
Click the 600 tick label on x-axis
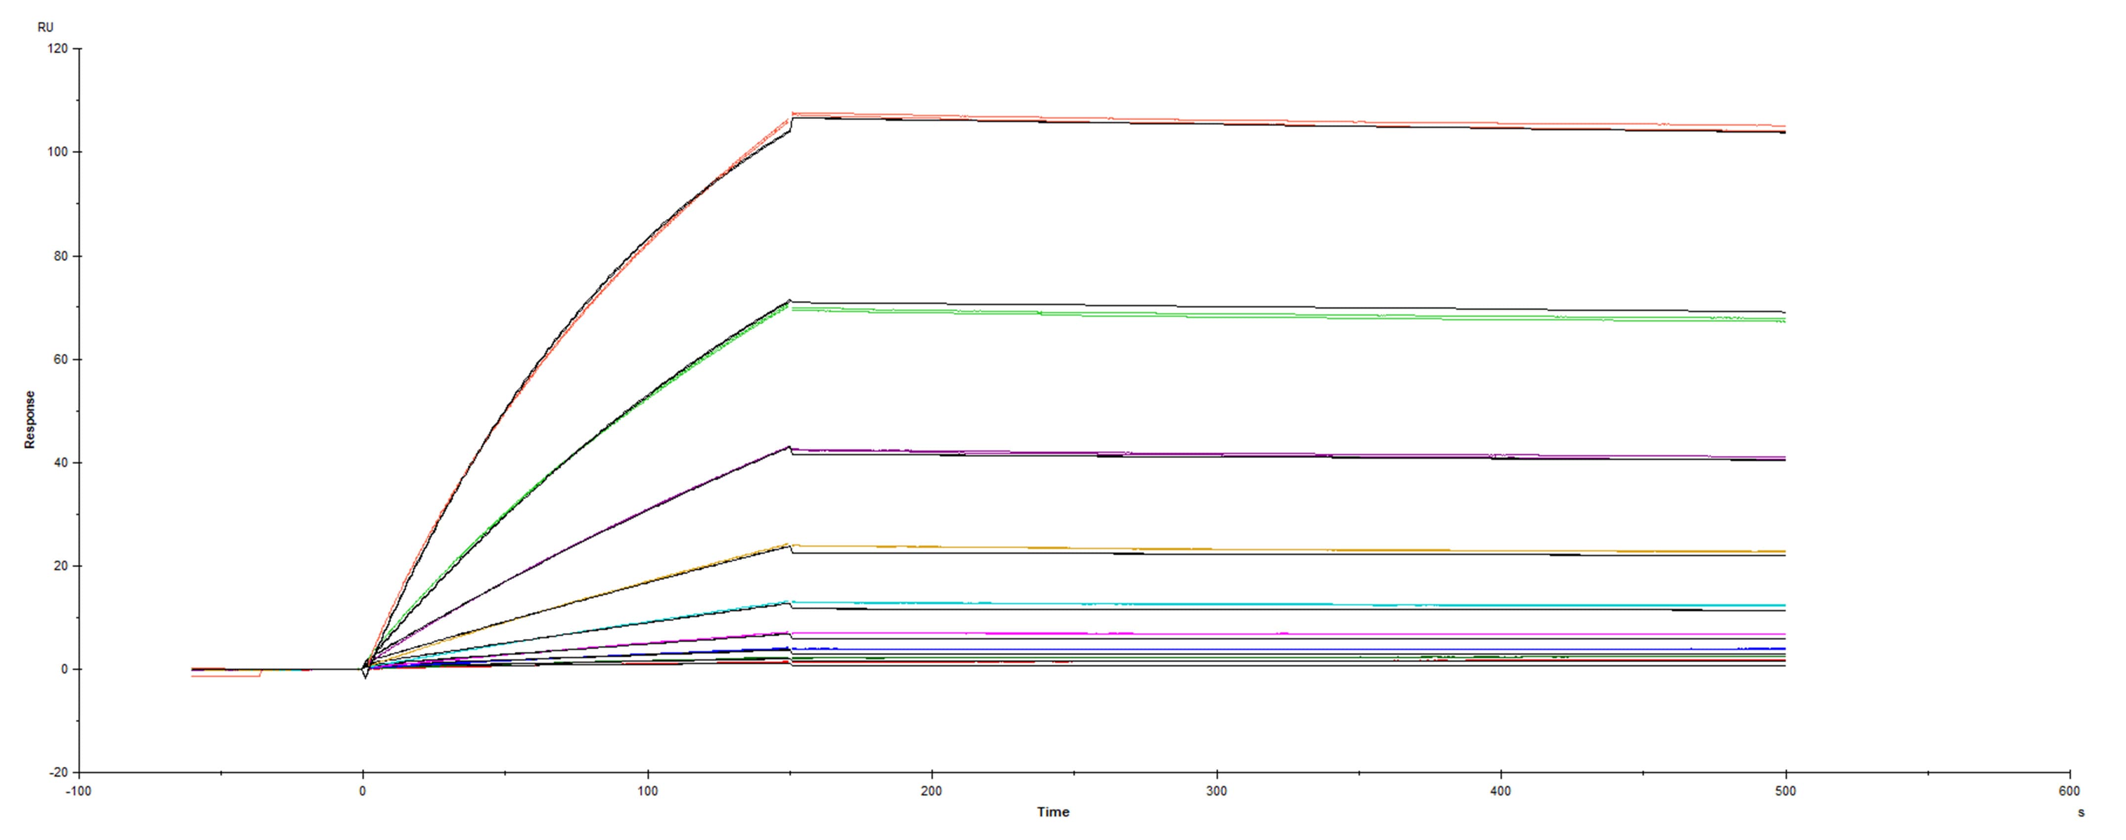click(2070, 791)
